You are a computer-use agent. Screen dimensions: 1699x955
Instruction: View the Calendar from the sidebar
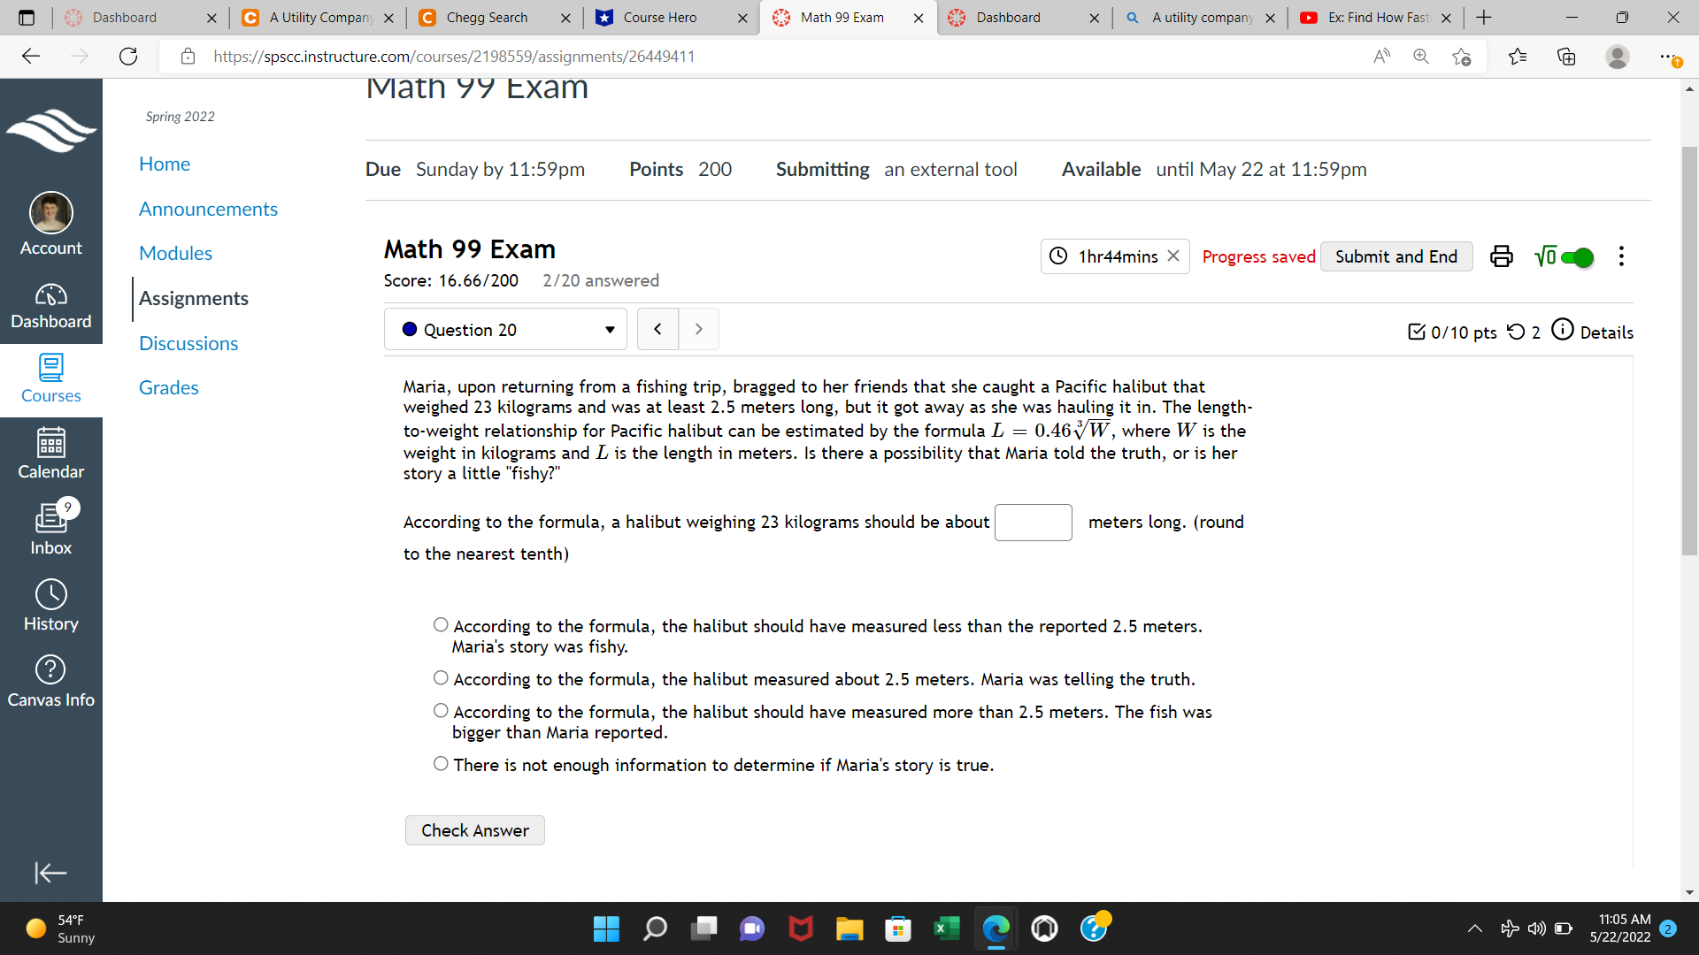point(50,454)
